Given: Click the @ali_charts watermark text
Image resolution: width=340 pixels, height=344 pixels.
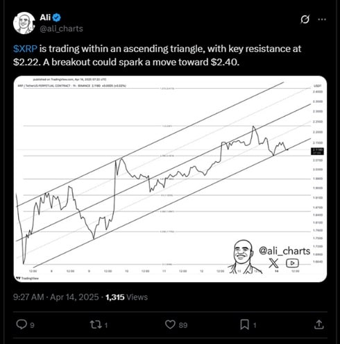Looking at the screenshot, I should (x=284, y=251).
